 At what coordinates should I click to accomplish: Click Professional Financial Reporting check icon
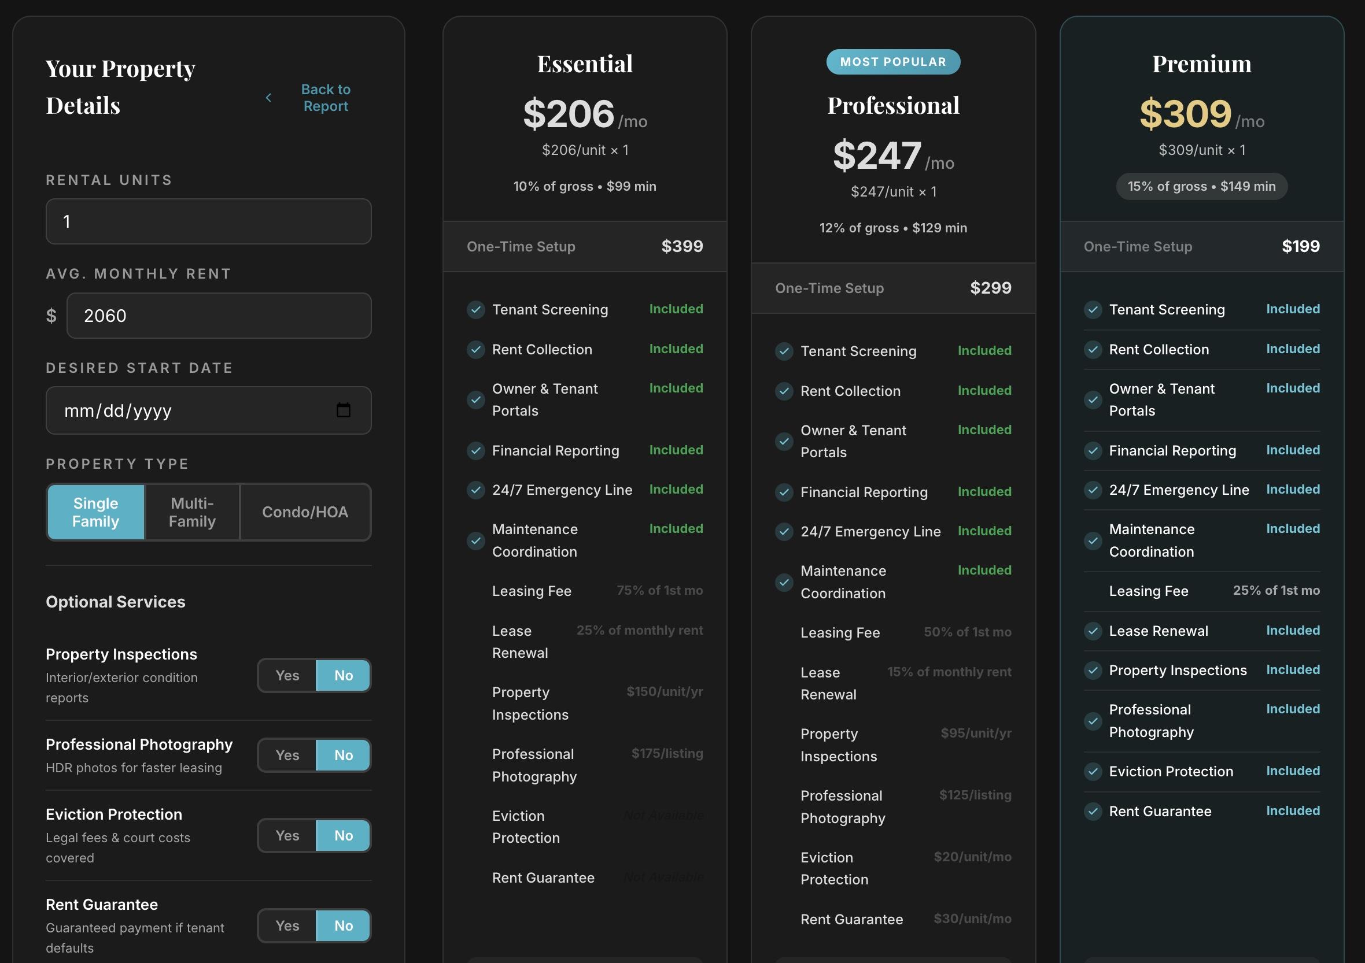pos(784,492)
